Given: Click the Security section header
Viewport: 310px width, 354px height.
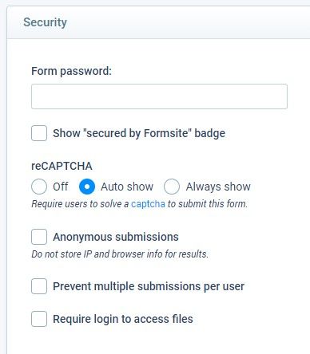Looking at the screenshot, I should pyautogui.click(x=46, y=22).
